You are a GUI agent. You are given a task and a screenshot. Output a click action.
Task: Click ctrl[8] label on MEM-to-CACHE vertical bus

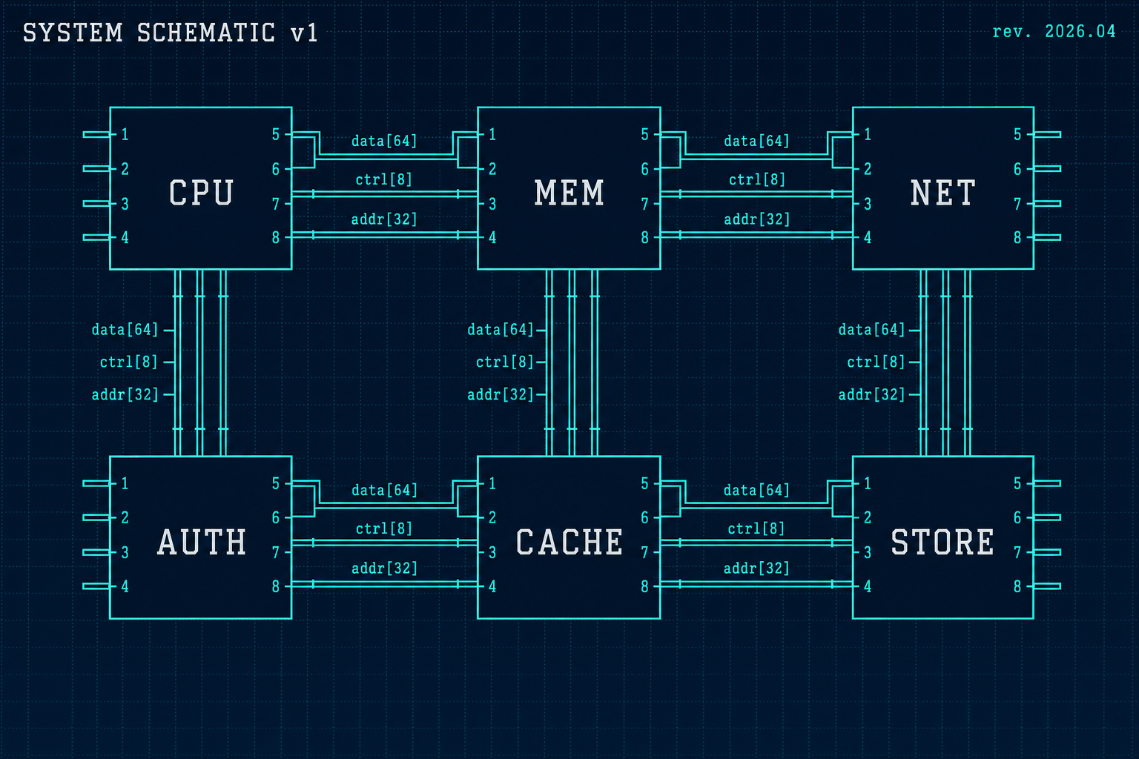point(505,362)
